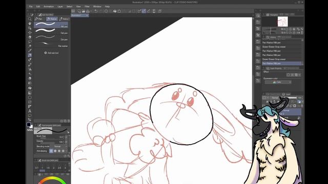
Task: Pick brush size preset 2.5
Action: pos(59,168)
